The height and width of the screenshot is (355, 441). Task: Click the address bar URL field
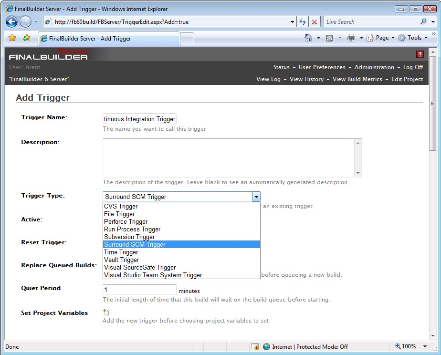click(x=169, y=22)
